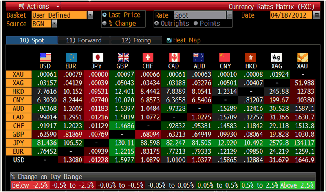Click the USD flag icon column header
The width and height of the screenshot is (326, 192).
click(45, 57)
